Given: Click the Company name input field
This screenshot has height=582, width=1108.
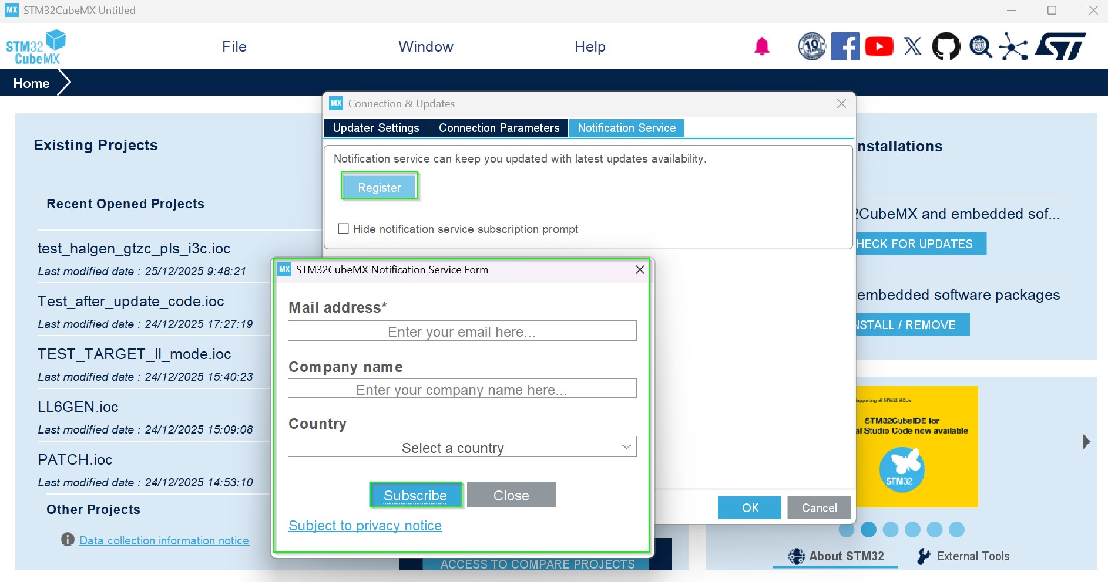Looking at the screenshot, I should pos(462,388).
